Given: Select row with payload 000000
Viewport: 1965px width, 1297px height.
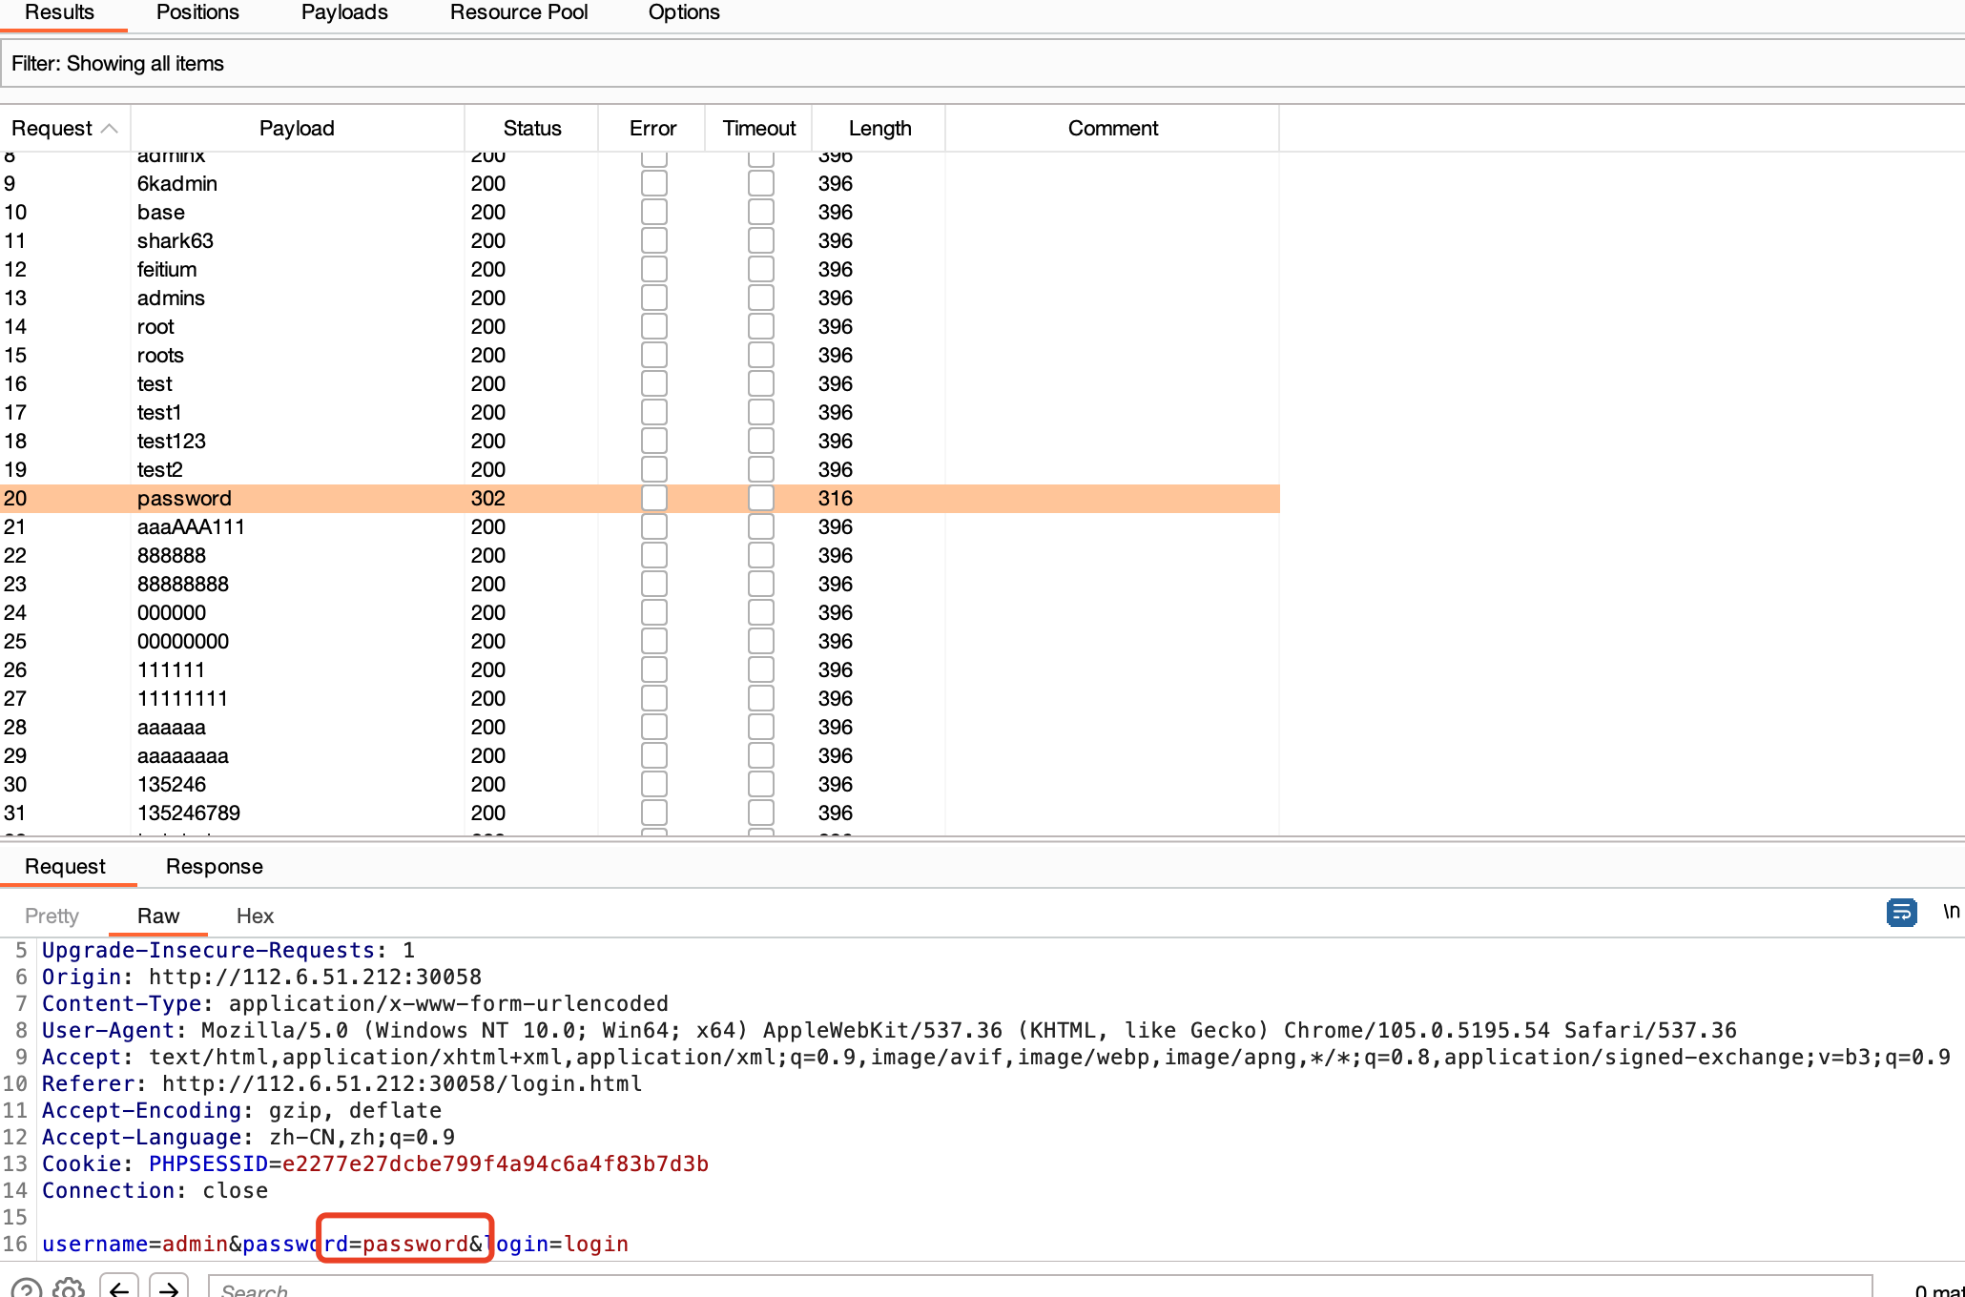Looking at the screenshot, I should tap(639, 612).
